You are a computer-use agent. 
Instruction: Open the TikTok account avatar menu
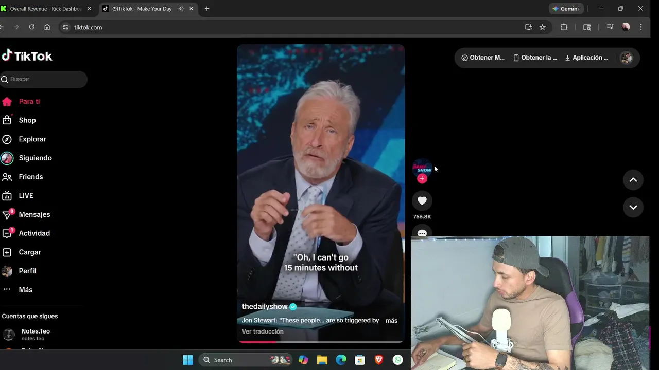point(626,58)
